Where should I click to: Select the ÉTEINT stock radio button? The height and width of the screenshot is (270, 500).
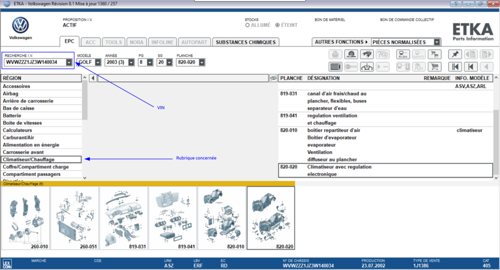(x=277, y=25)
